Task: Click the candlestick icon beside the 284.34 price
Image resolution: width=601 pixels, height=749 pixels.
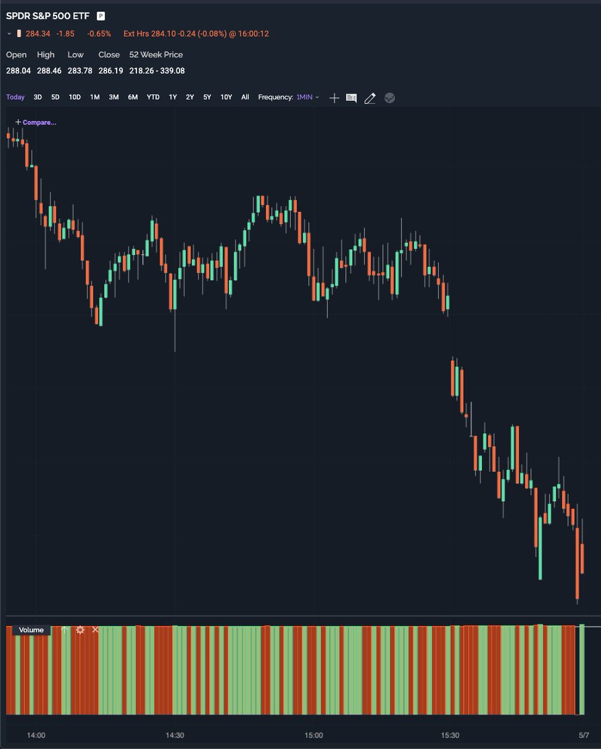Action: (x=19, y=34)
